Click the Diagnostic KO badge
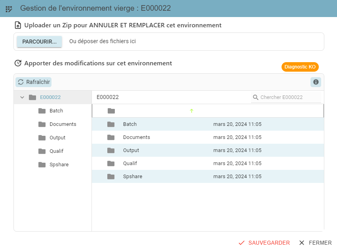Viewport: 337px width, 251px height. 300,67
